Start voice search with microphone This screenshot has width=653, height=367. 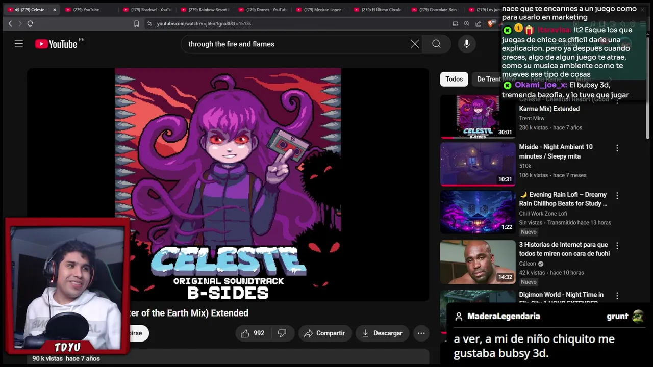466,44
